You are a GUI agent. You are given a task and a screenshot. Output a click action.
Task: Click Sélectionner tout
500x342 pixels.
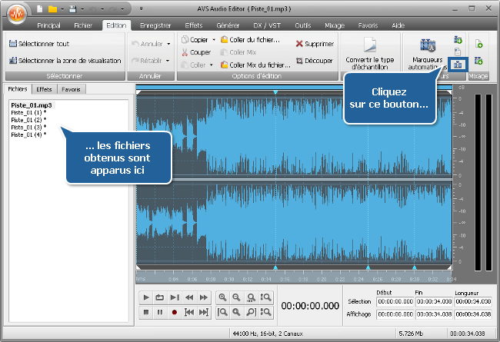(x=39, y=44)
